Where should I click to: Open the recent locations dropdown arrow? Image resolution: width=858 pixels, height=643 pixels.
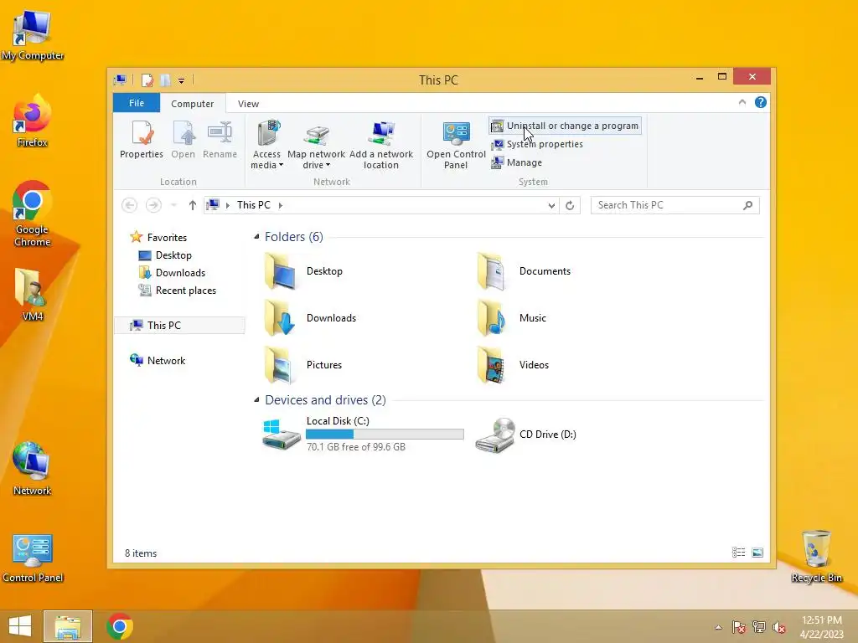pos(174,205)
